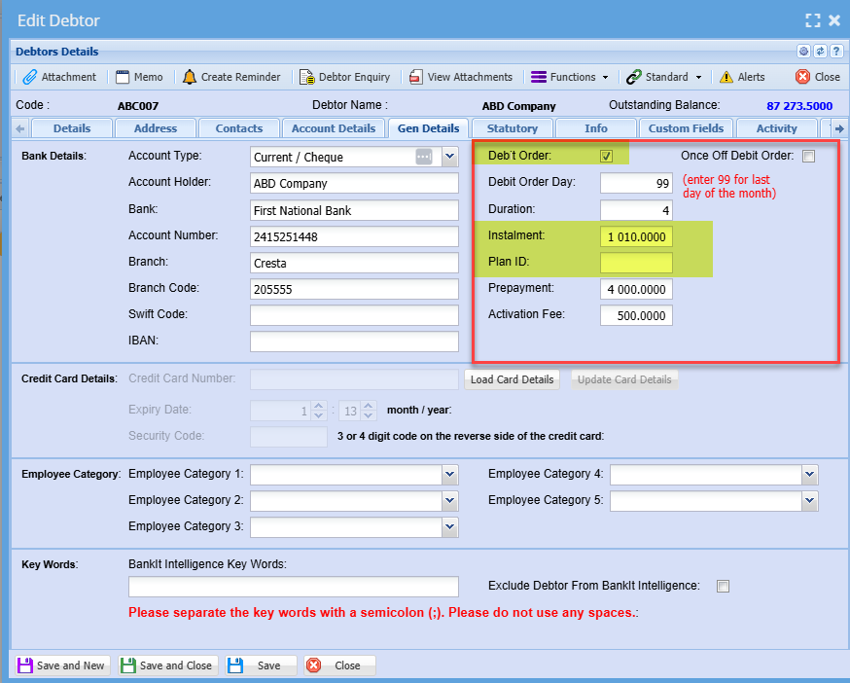Click the Swift Code text field
This screenshot has height=683, width=850.
click(354, 315)
